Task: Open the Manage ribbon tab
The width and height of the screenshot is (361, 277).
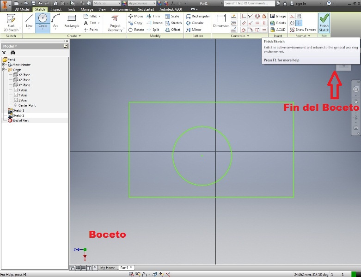Action: point(87,9)
